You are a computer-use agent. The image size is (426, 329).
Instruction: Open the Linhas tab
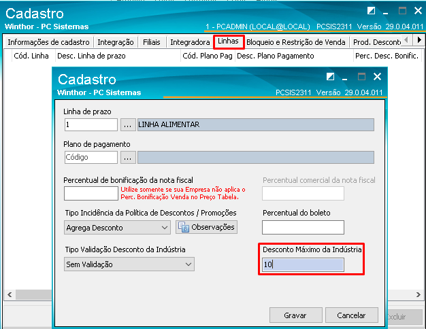[x=229, y=41]
